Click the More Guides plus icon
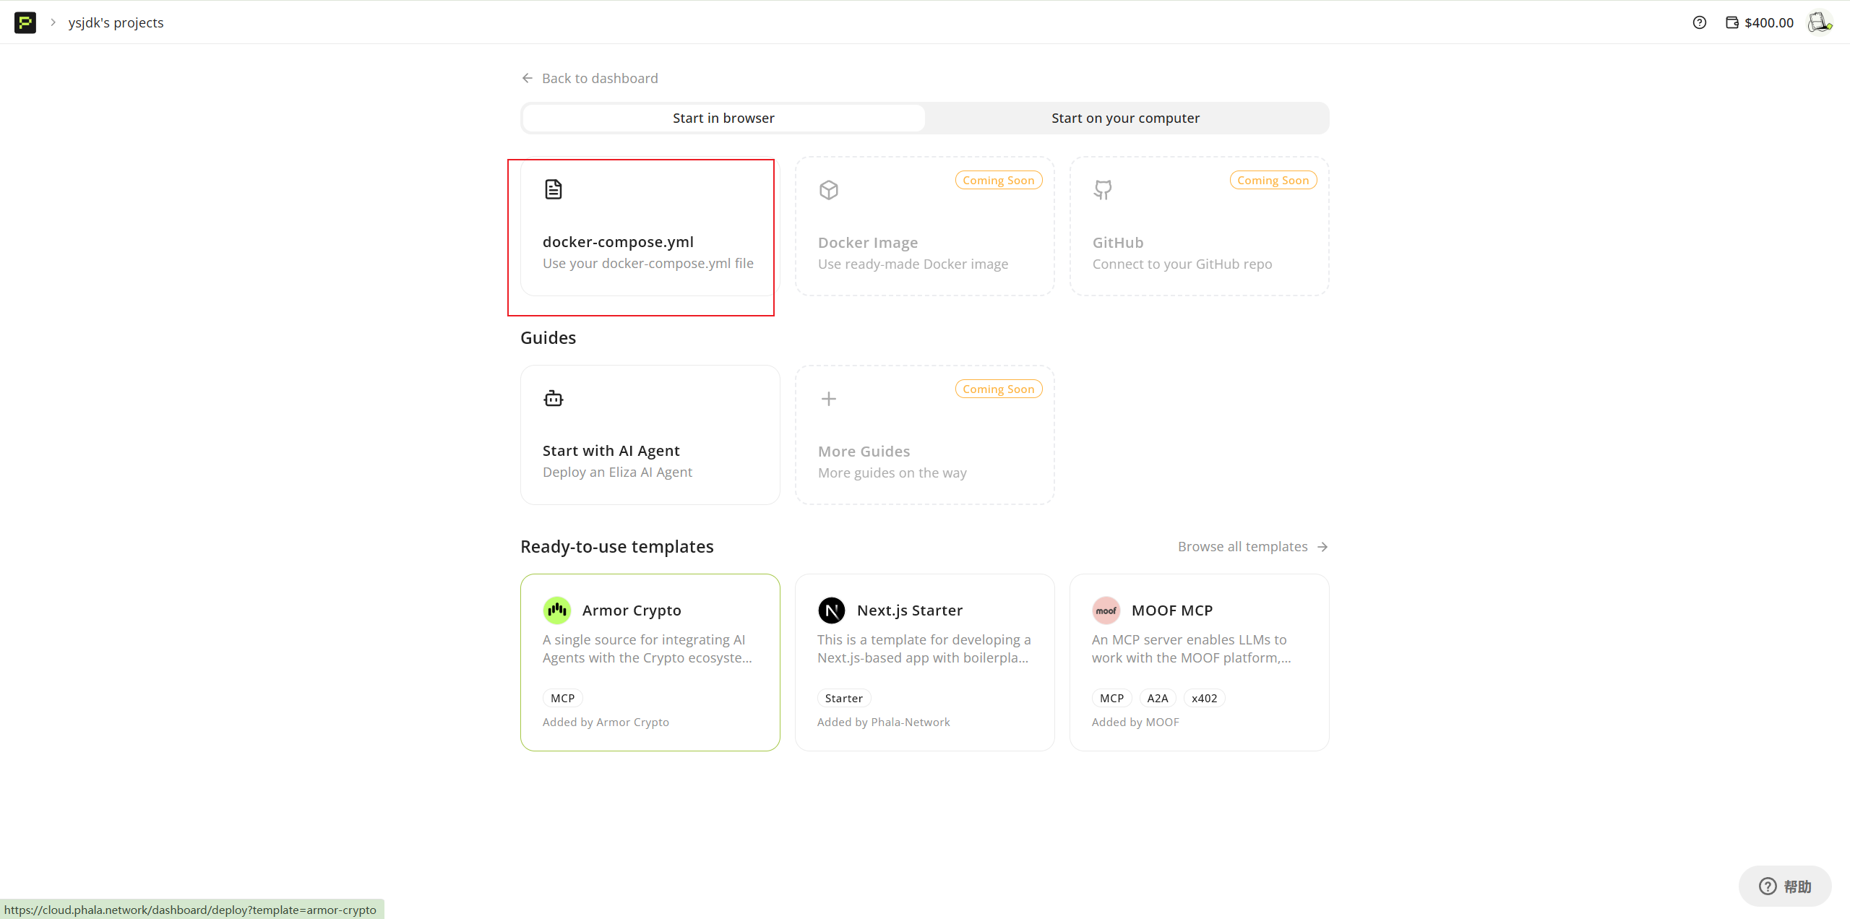 tap(829, 399)
